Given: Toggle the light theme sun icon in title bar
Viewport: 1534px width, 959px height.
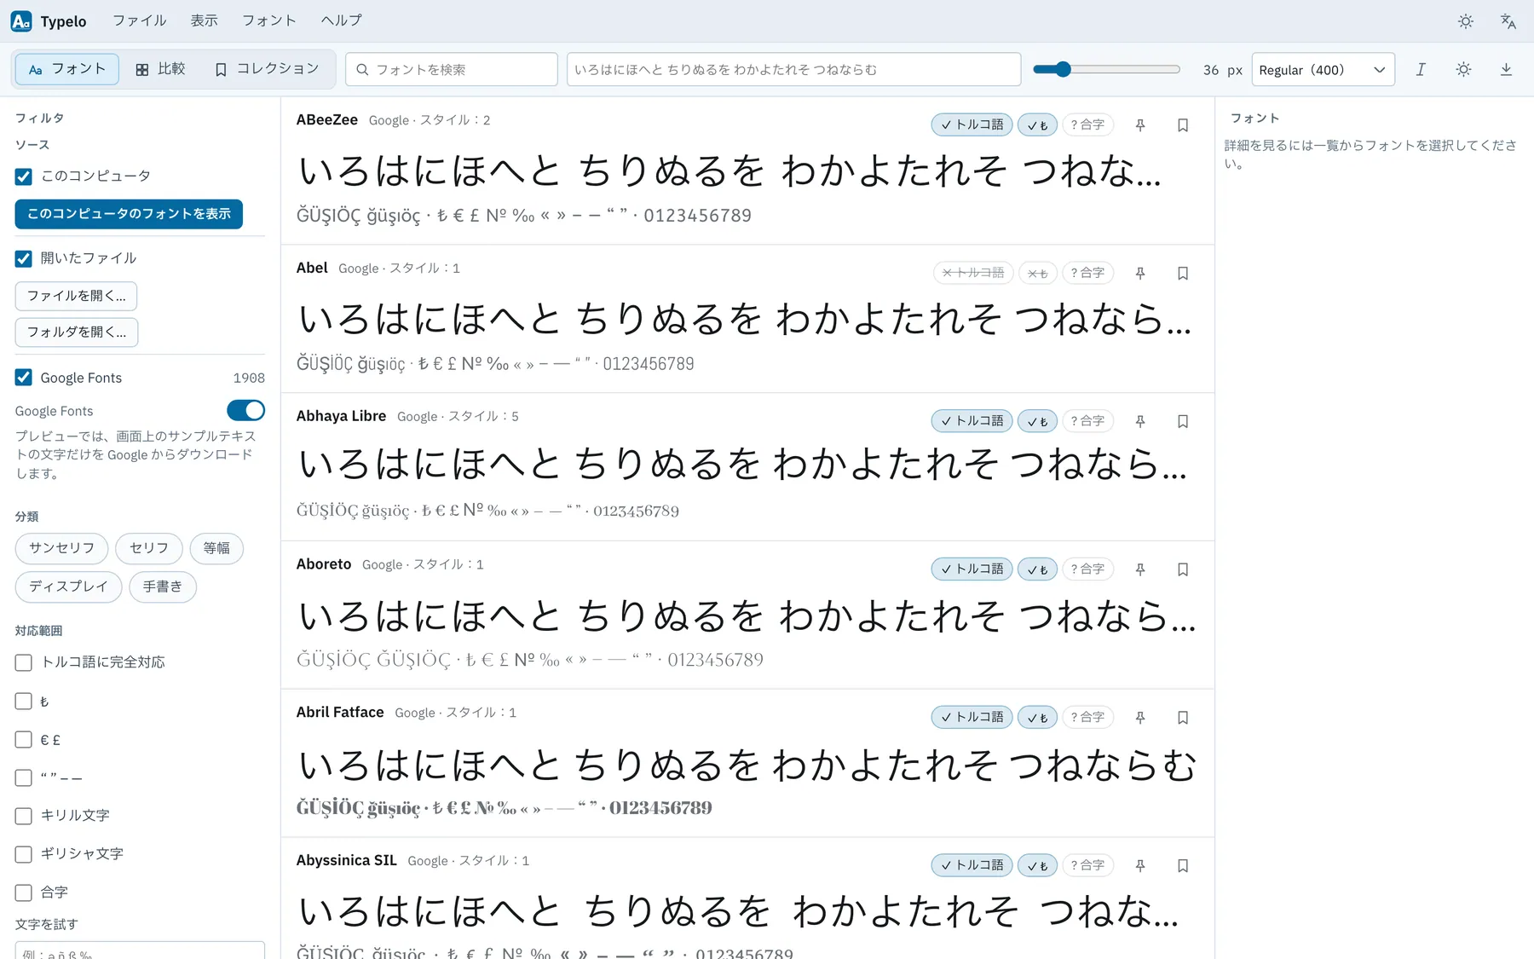Looking at the screenshot, I should click(1466, 21).
